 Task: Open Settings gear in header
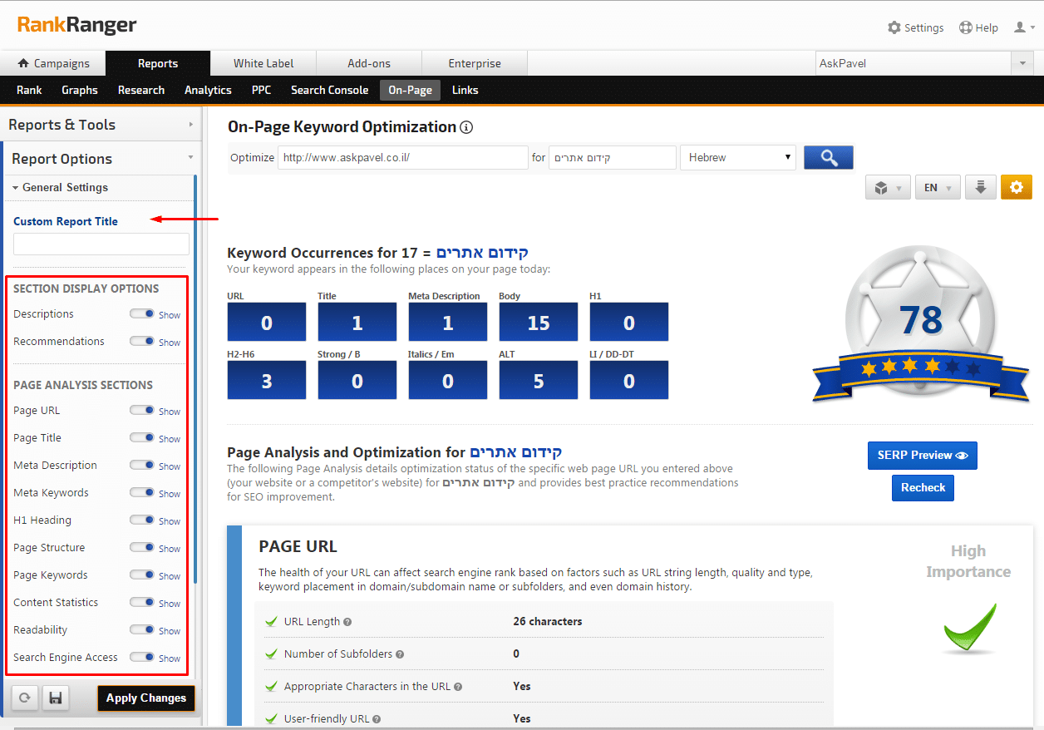click(x=915, y=27)
